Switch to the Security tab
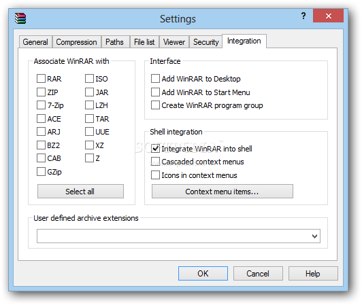This screenshot has width=362, height=305. 206,42
